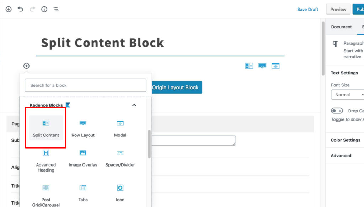Open the block navigation list icon
Viewport: 364px width, 207px height.
pos(56,9)
